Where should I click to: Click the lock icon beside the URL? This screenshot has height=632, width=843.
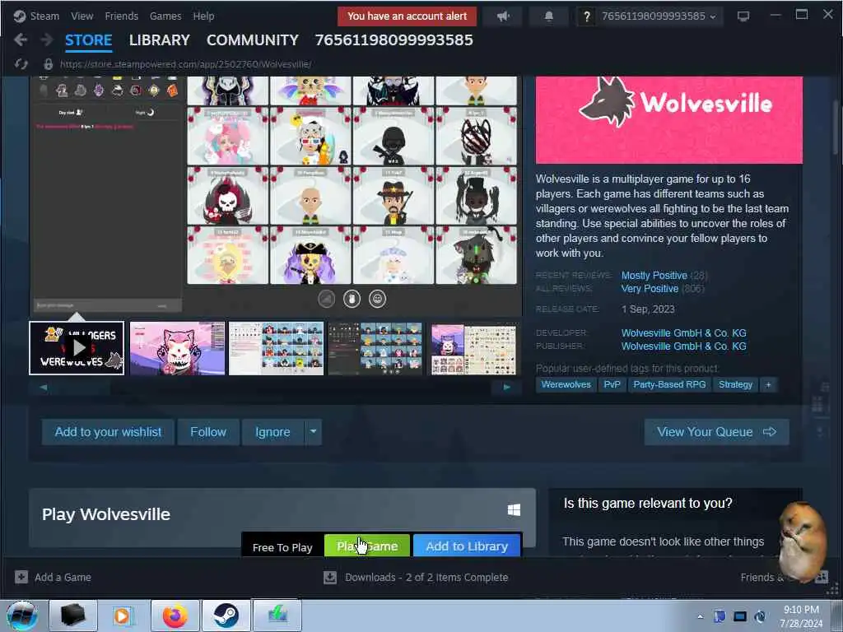click(49, 64)
